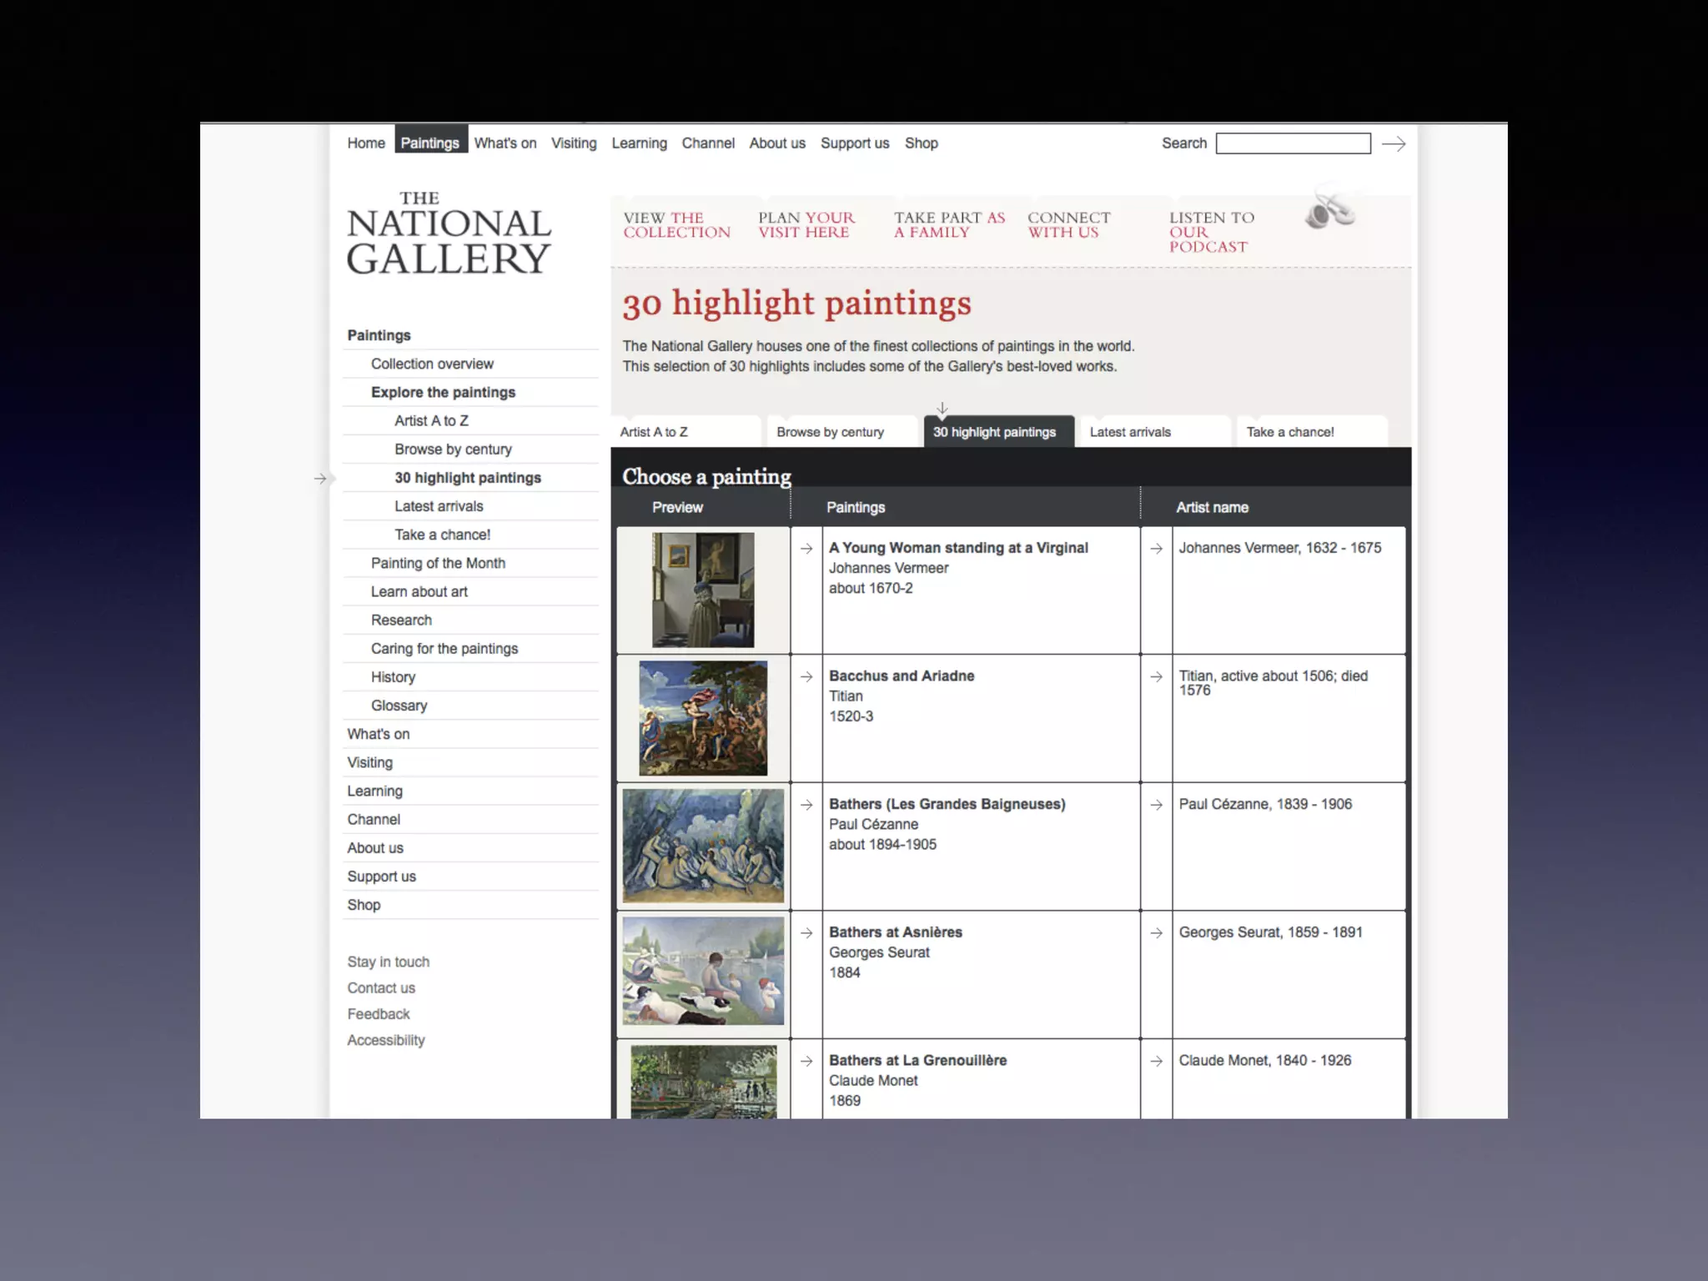
Task: Click arrow icon next to Georges Seurat, 1859 - 1891
Action: [x=1156, y=933]
